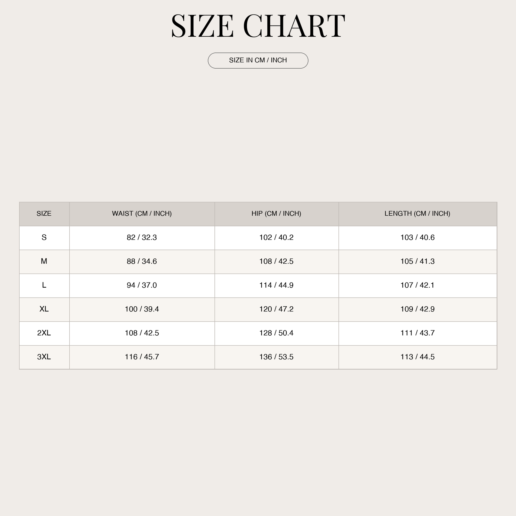Click waist value 82 / 32.3
516x516 pixels.
[142, 237]
